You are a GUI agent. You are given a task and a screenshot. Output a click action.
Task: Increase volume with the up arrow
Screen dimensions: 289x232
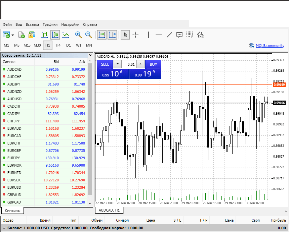pyautogui.click(x=140, y=64)
